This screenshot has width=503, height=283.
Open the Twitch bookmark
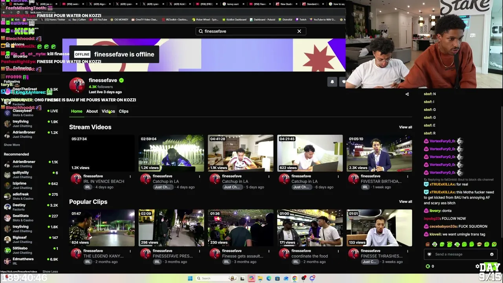tap(301, 20)
